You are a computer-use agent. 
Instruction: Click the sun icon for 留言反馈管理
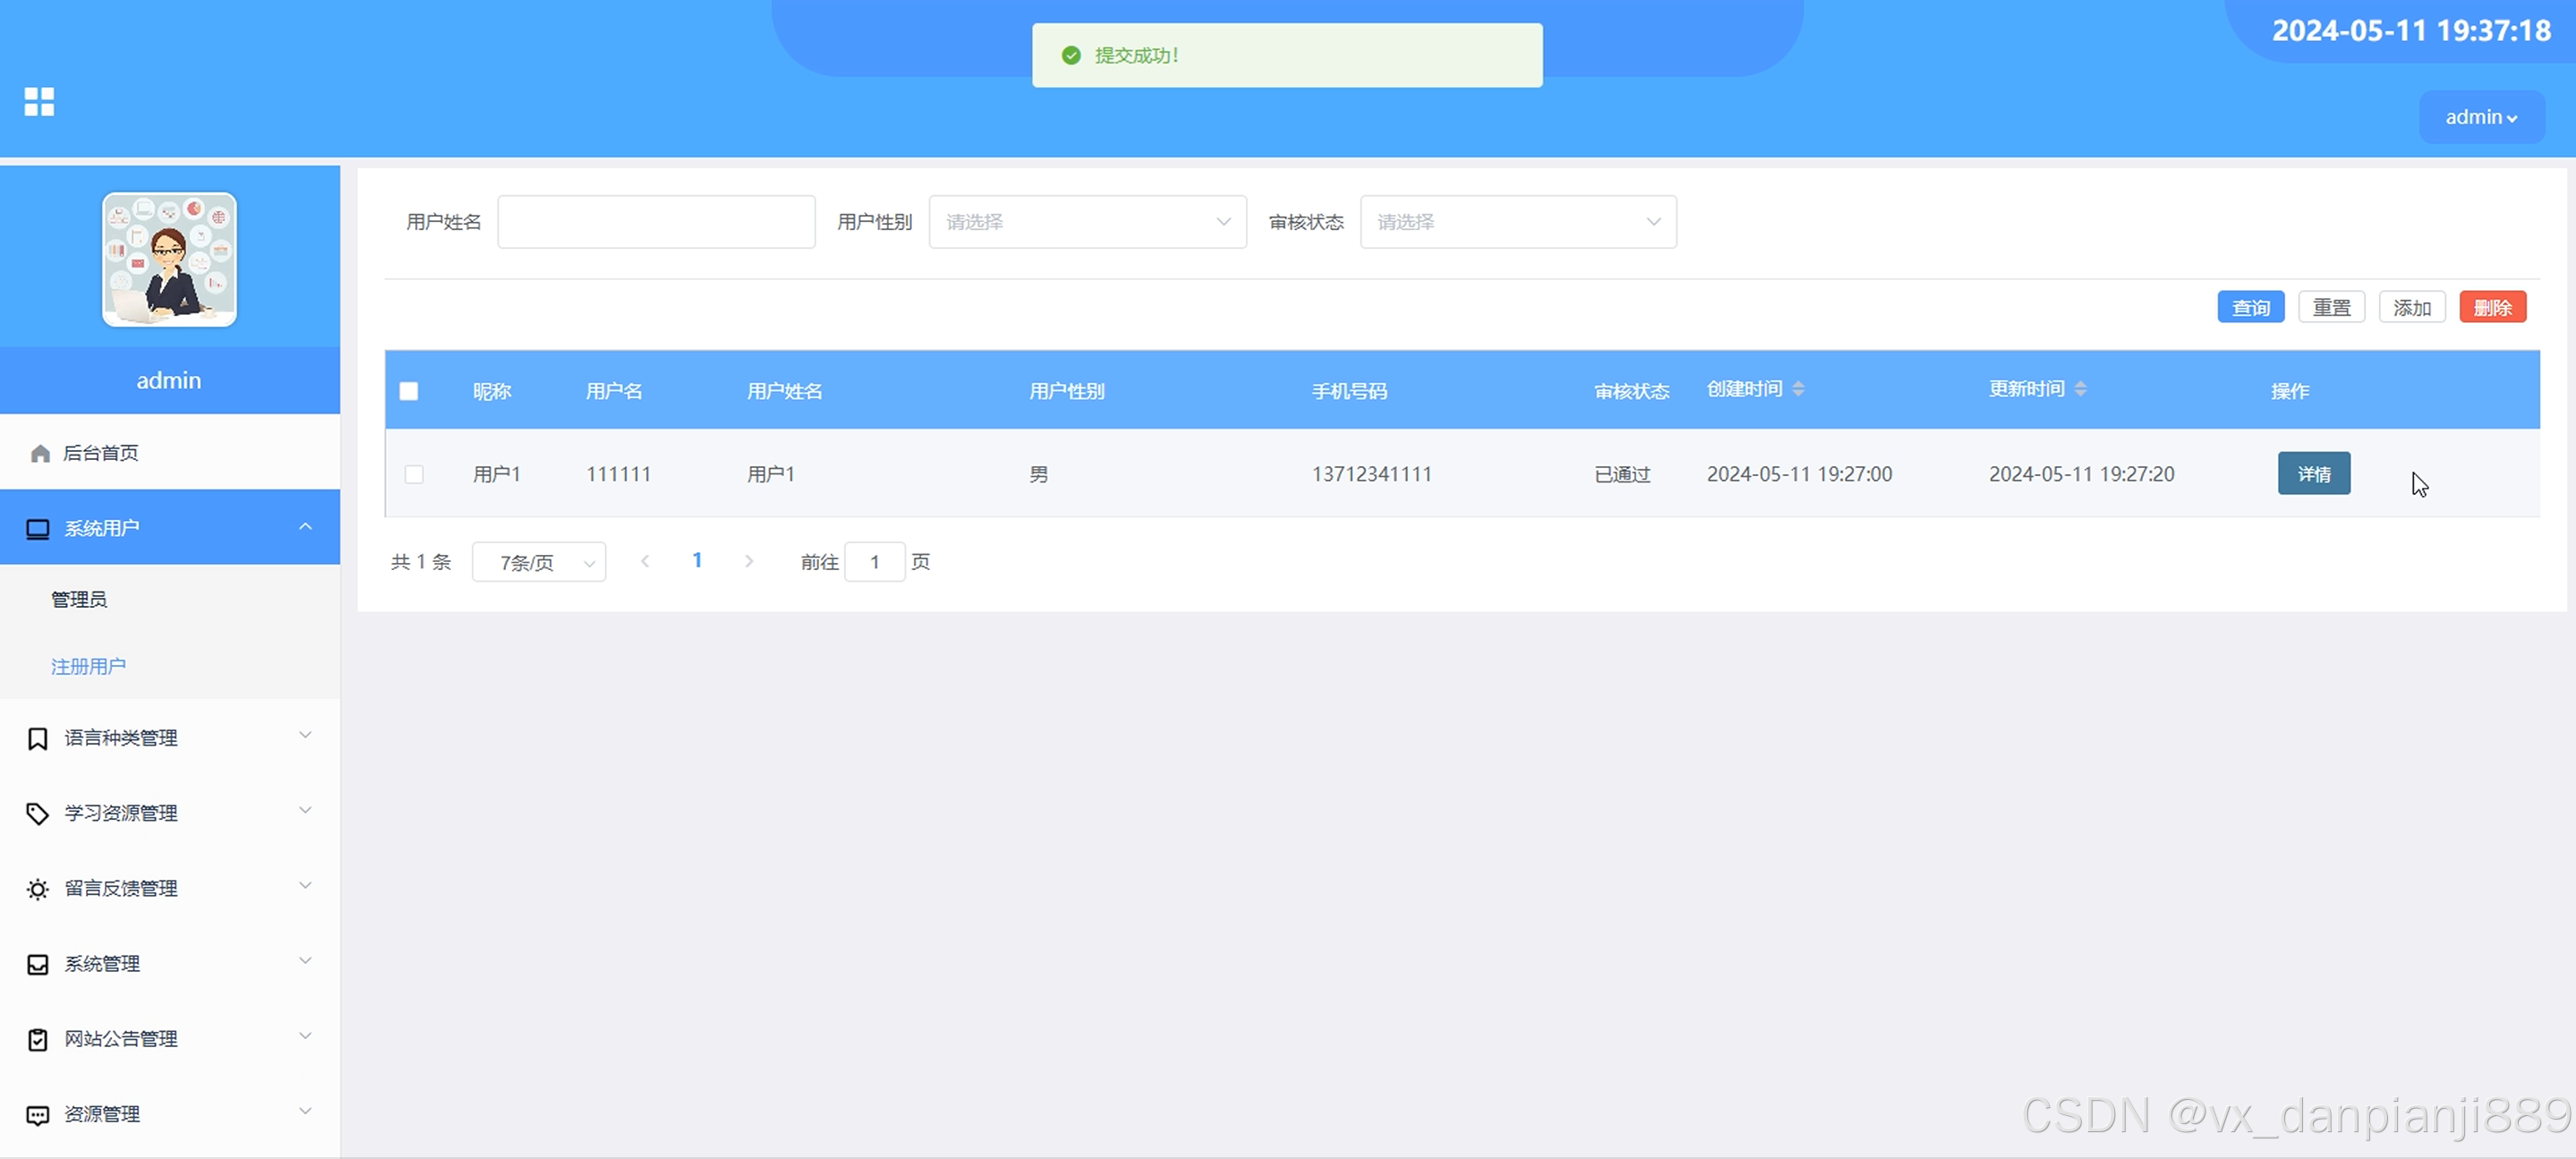(38, 889)
